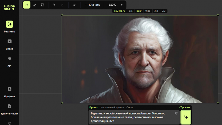Click the help question mark in the prompt box
The height and width of the screenshot is (125, 222).
point(176,113)
